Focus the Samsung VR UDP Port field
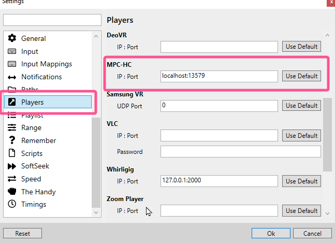The width and height of the screenshot is (335, 243). tap(219, 106)
